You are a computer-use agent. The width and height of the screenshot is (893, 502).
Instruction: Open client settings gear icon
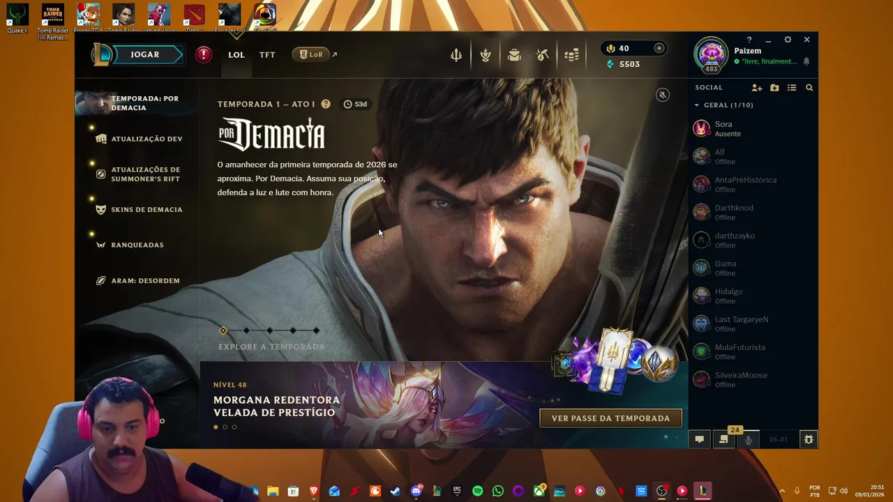point(788,40)
